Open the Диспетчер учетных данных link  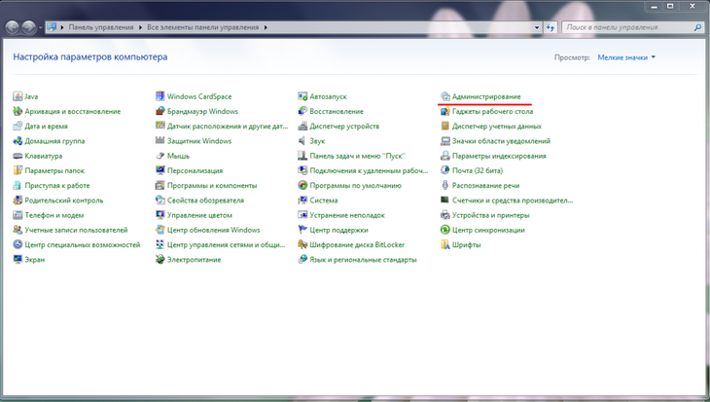click(497, 127)
